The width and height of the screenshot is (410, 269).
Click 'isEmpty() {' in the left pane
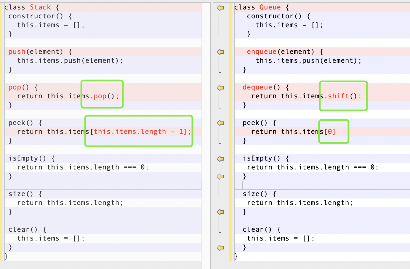[x=32, y=158]
